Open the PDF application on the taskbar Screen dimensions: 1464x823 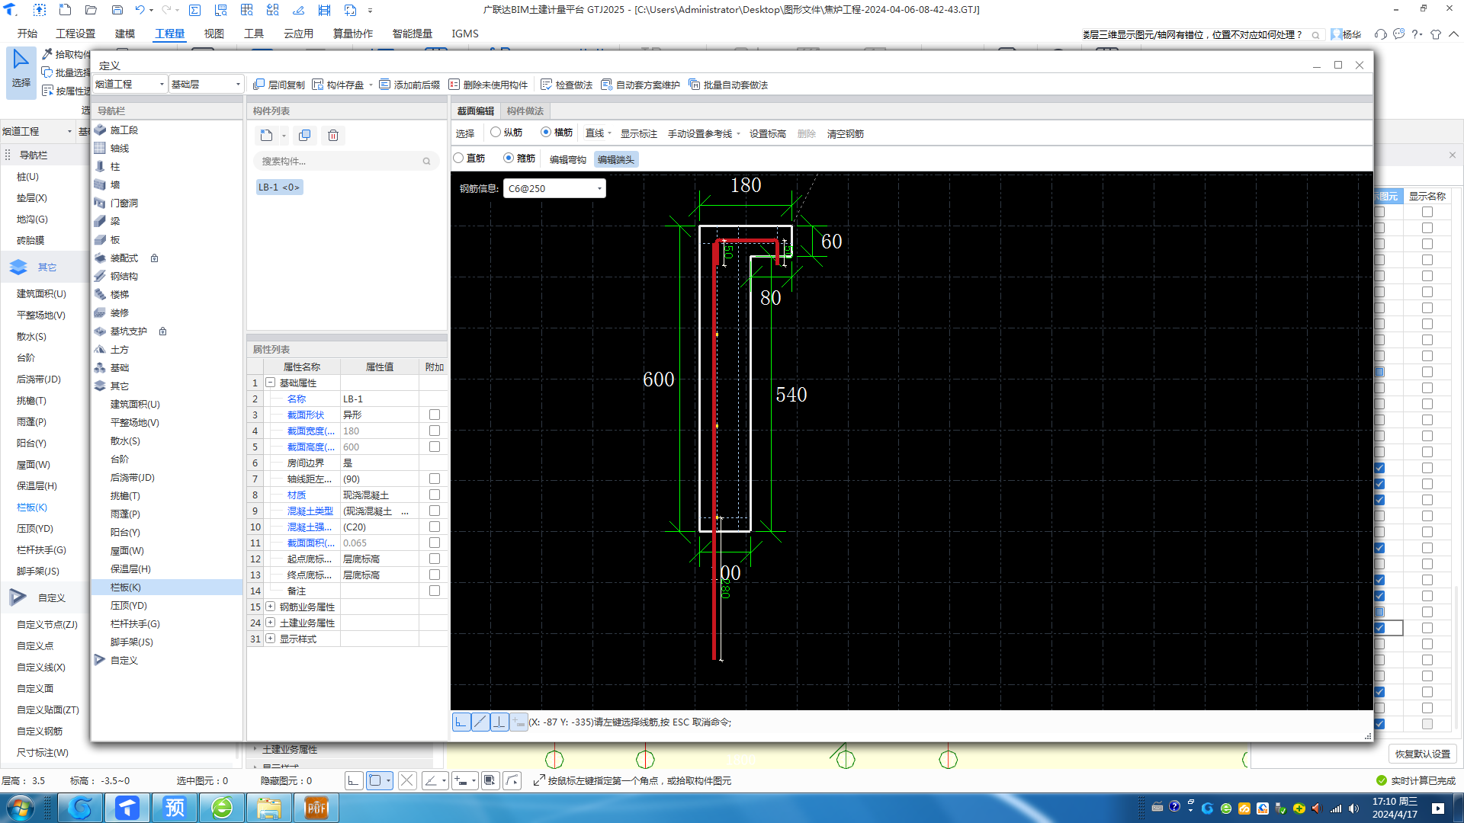[x=316, y=808]
